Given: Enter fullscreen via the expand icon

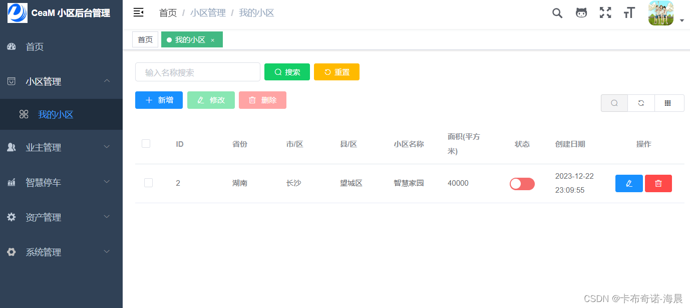Looking at the screenshot, I should 605,13.
